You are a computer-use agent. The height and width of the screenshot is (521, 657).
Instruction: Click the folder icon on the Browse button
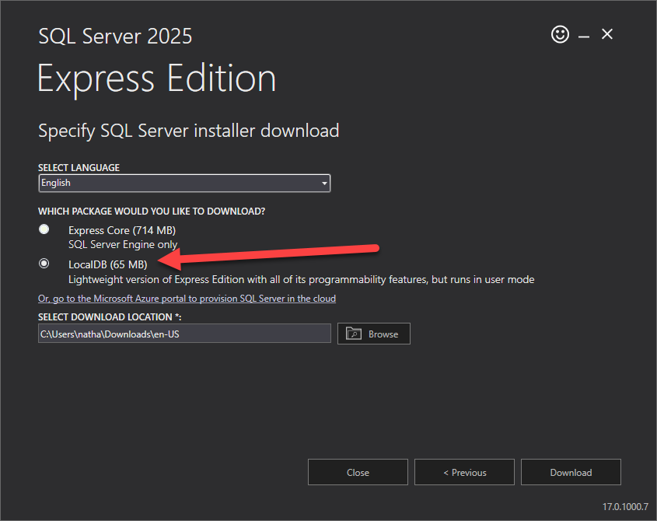pyautogui.click(x=354, y=334)
